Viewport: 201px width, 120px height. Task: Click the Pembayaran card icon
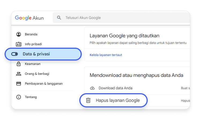[18, 84]
